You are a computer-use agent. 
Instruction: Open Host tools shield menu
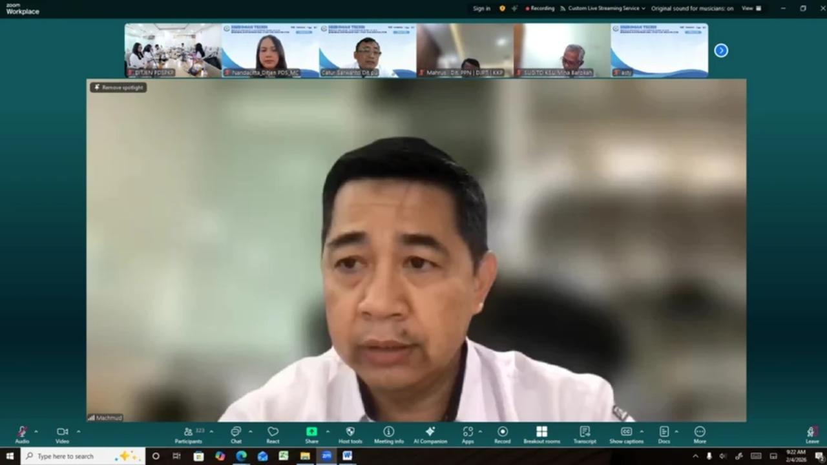click(350, 435)
